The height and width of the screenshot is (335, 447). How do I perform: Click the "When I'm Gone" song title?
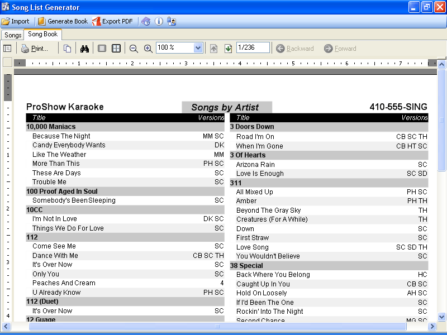tap(260, 146)
